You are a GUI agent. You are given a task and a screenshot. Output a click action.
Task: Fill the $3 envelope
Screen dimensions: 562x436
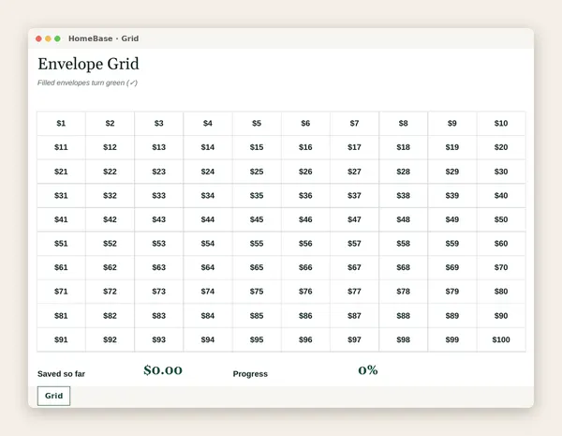pos(159,124)
